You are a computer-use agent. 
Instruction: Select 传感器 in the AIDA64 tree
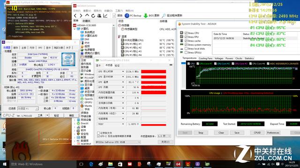88,56
